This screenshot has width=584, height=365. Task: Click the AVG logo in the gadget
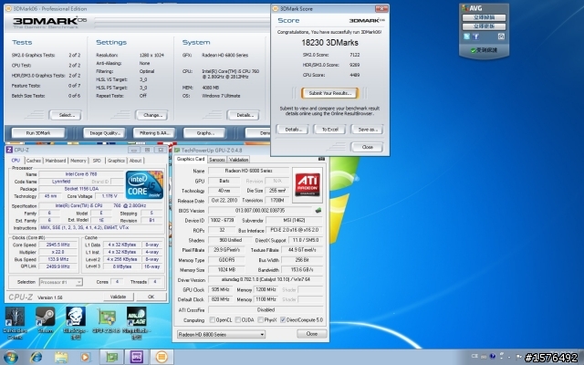click(473, 8)
